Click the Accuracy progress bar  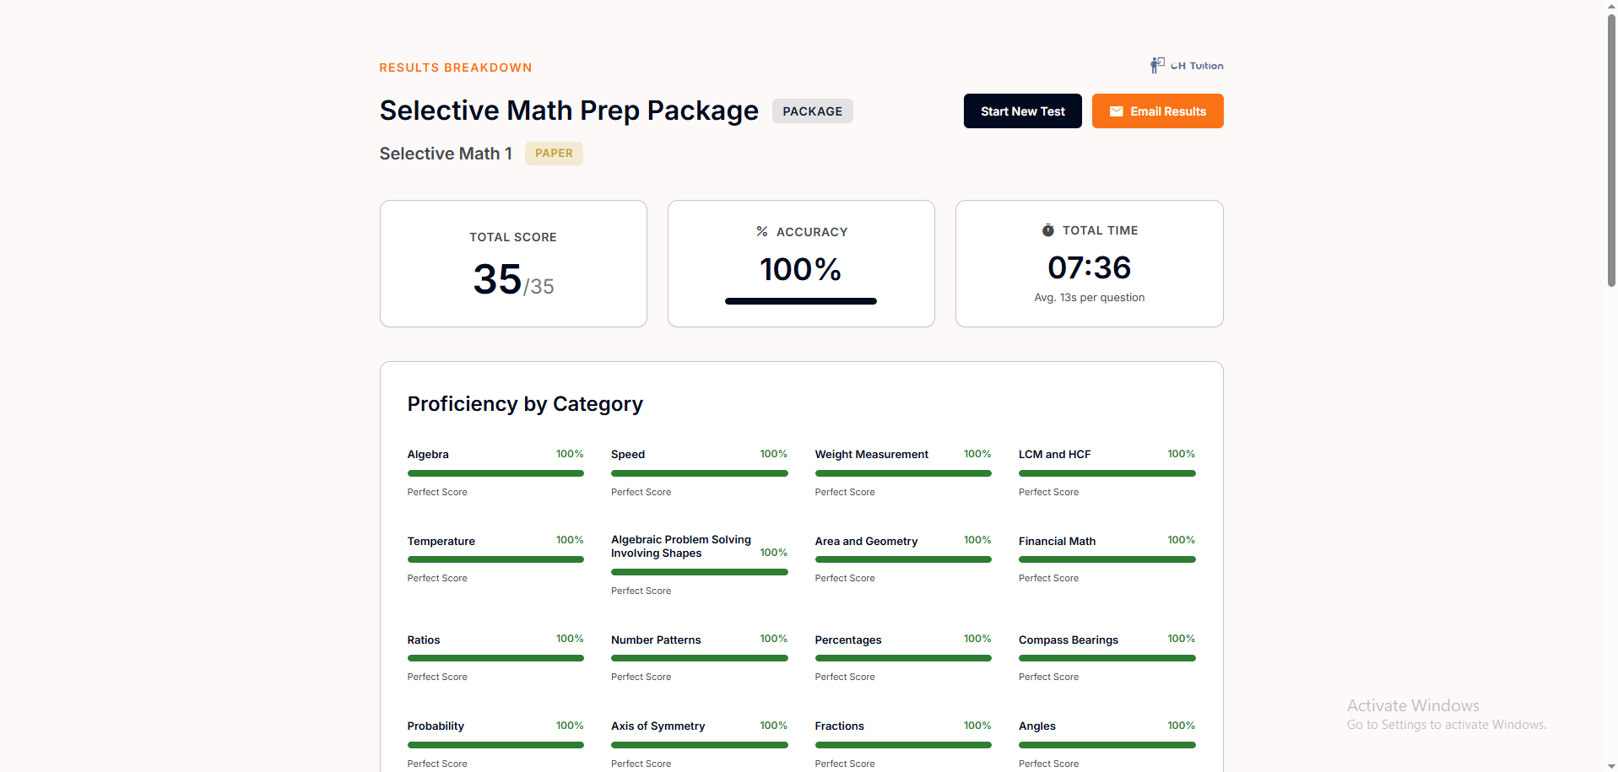(801, 301)
